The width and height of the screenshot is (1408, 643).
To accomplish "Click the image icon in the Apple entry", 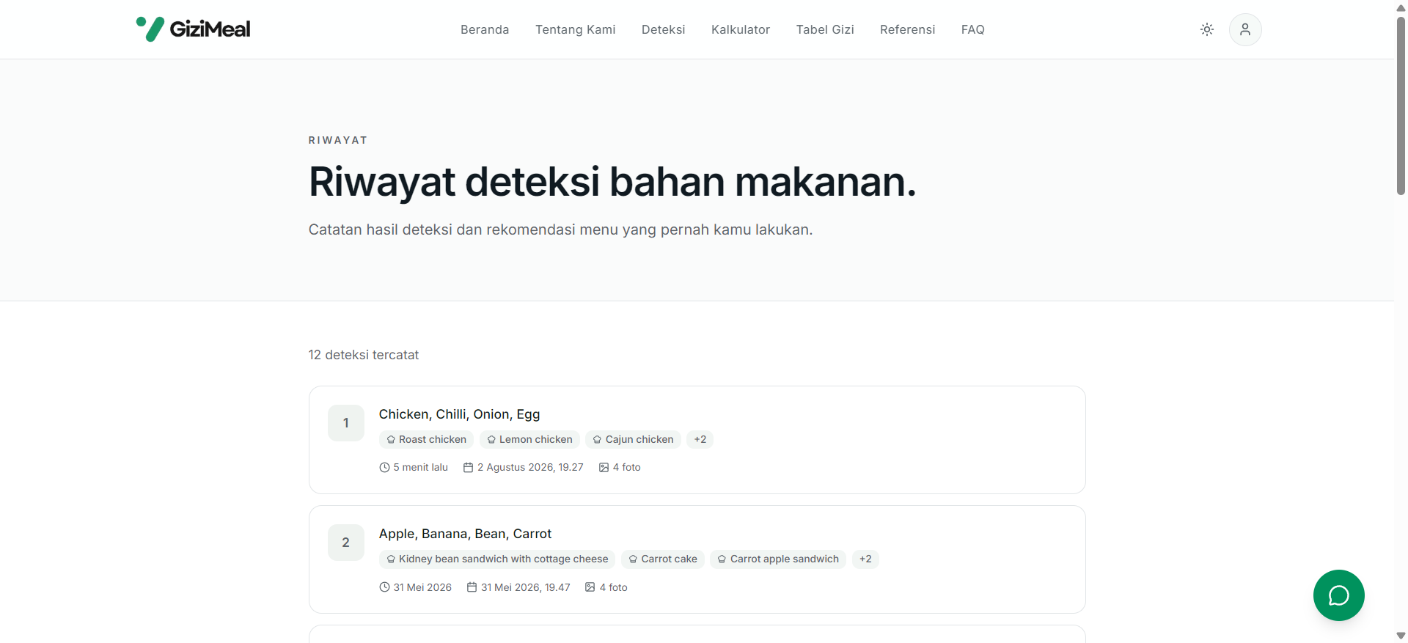I will tap(590, 587).
